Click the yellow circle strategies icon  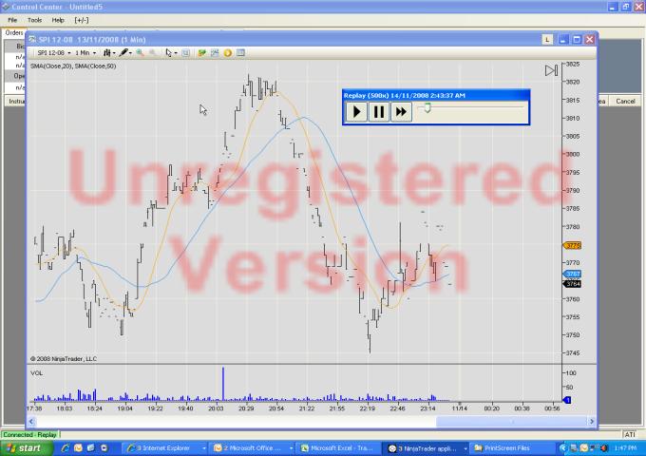pyautogui.click(x=228, y=53)
